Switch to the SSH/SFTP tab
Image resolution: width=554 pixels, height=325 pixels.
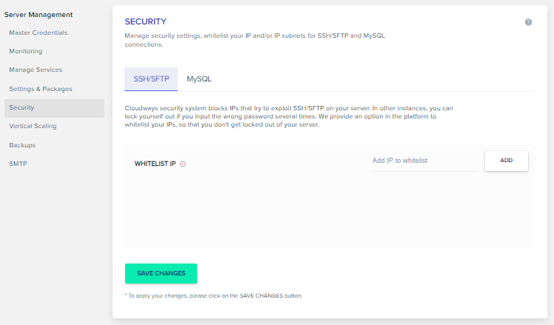pyautogui.click(x=151, y=78)
